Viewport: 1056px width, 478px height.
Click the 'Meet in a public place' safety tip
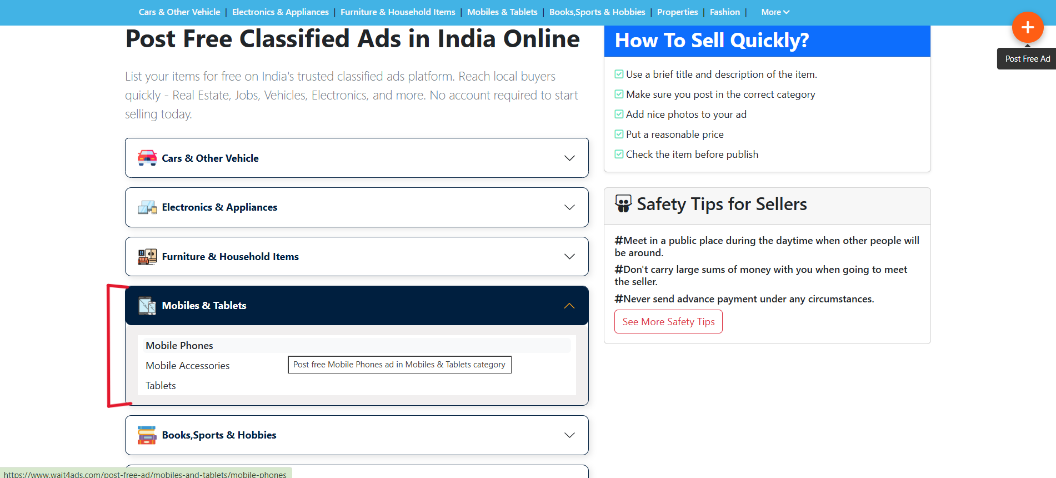(767, 247)
